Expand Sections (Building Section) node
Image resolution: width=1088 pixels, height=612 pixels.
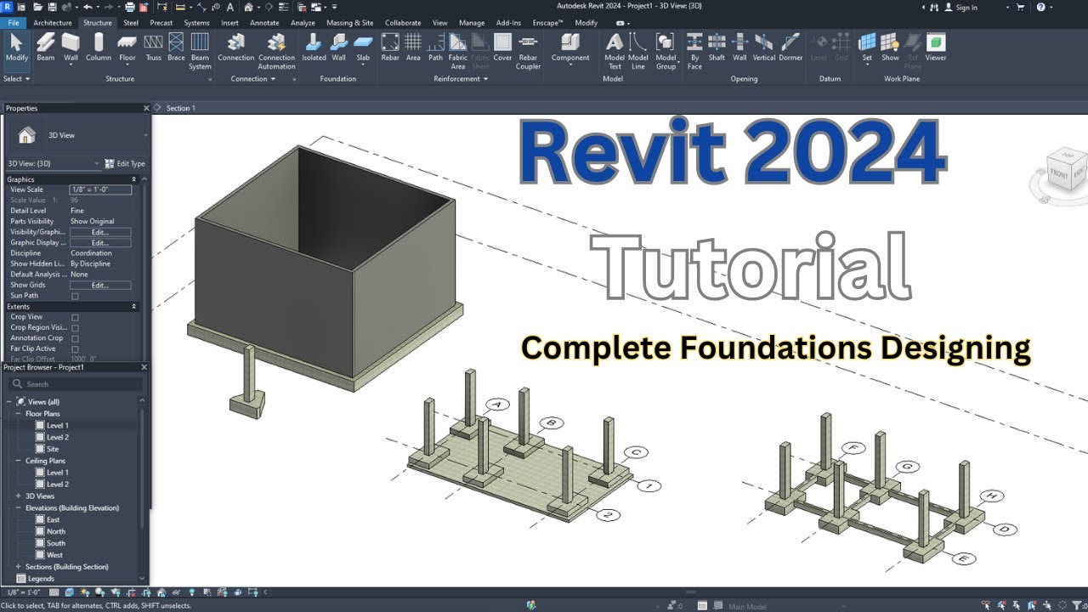pos(18,567)
